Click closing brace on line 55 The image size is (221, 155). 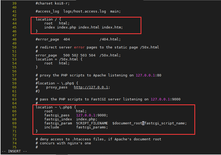pyautogui.click(x=37, y=67)
